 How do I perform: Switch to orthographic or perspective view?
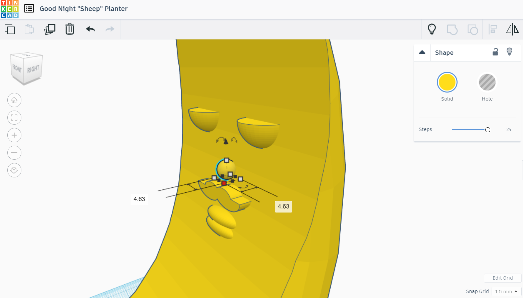tap(14, 170)
